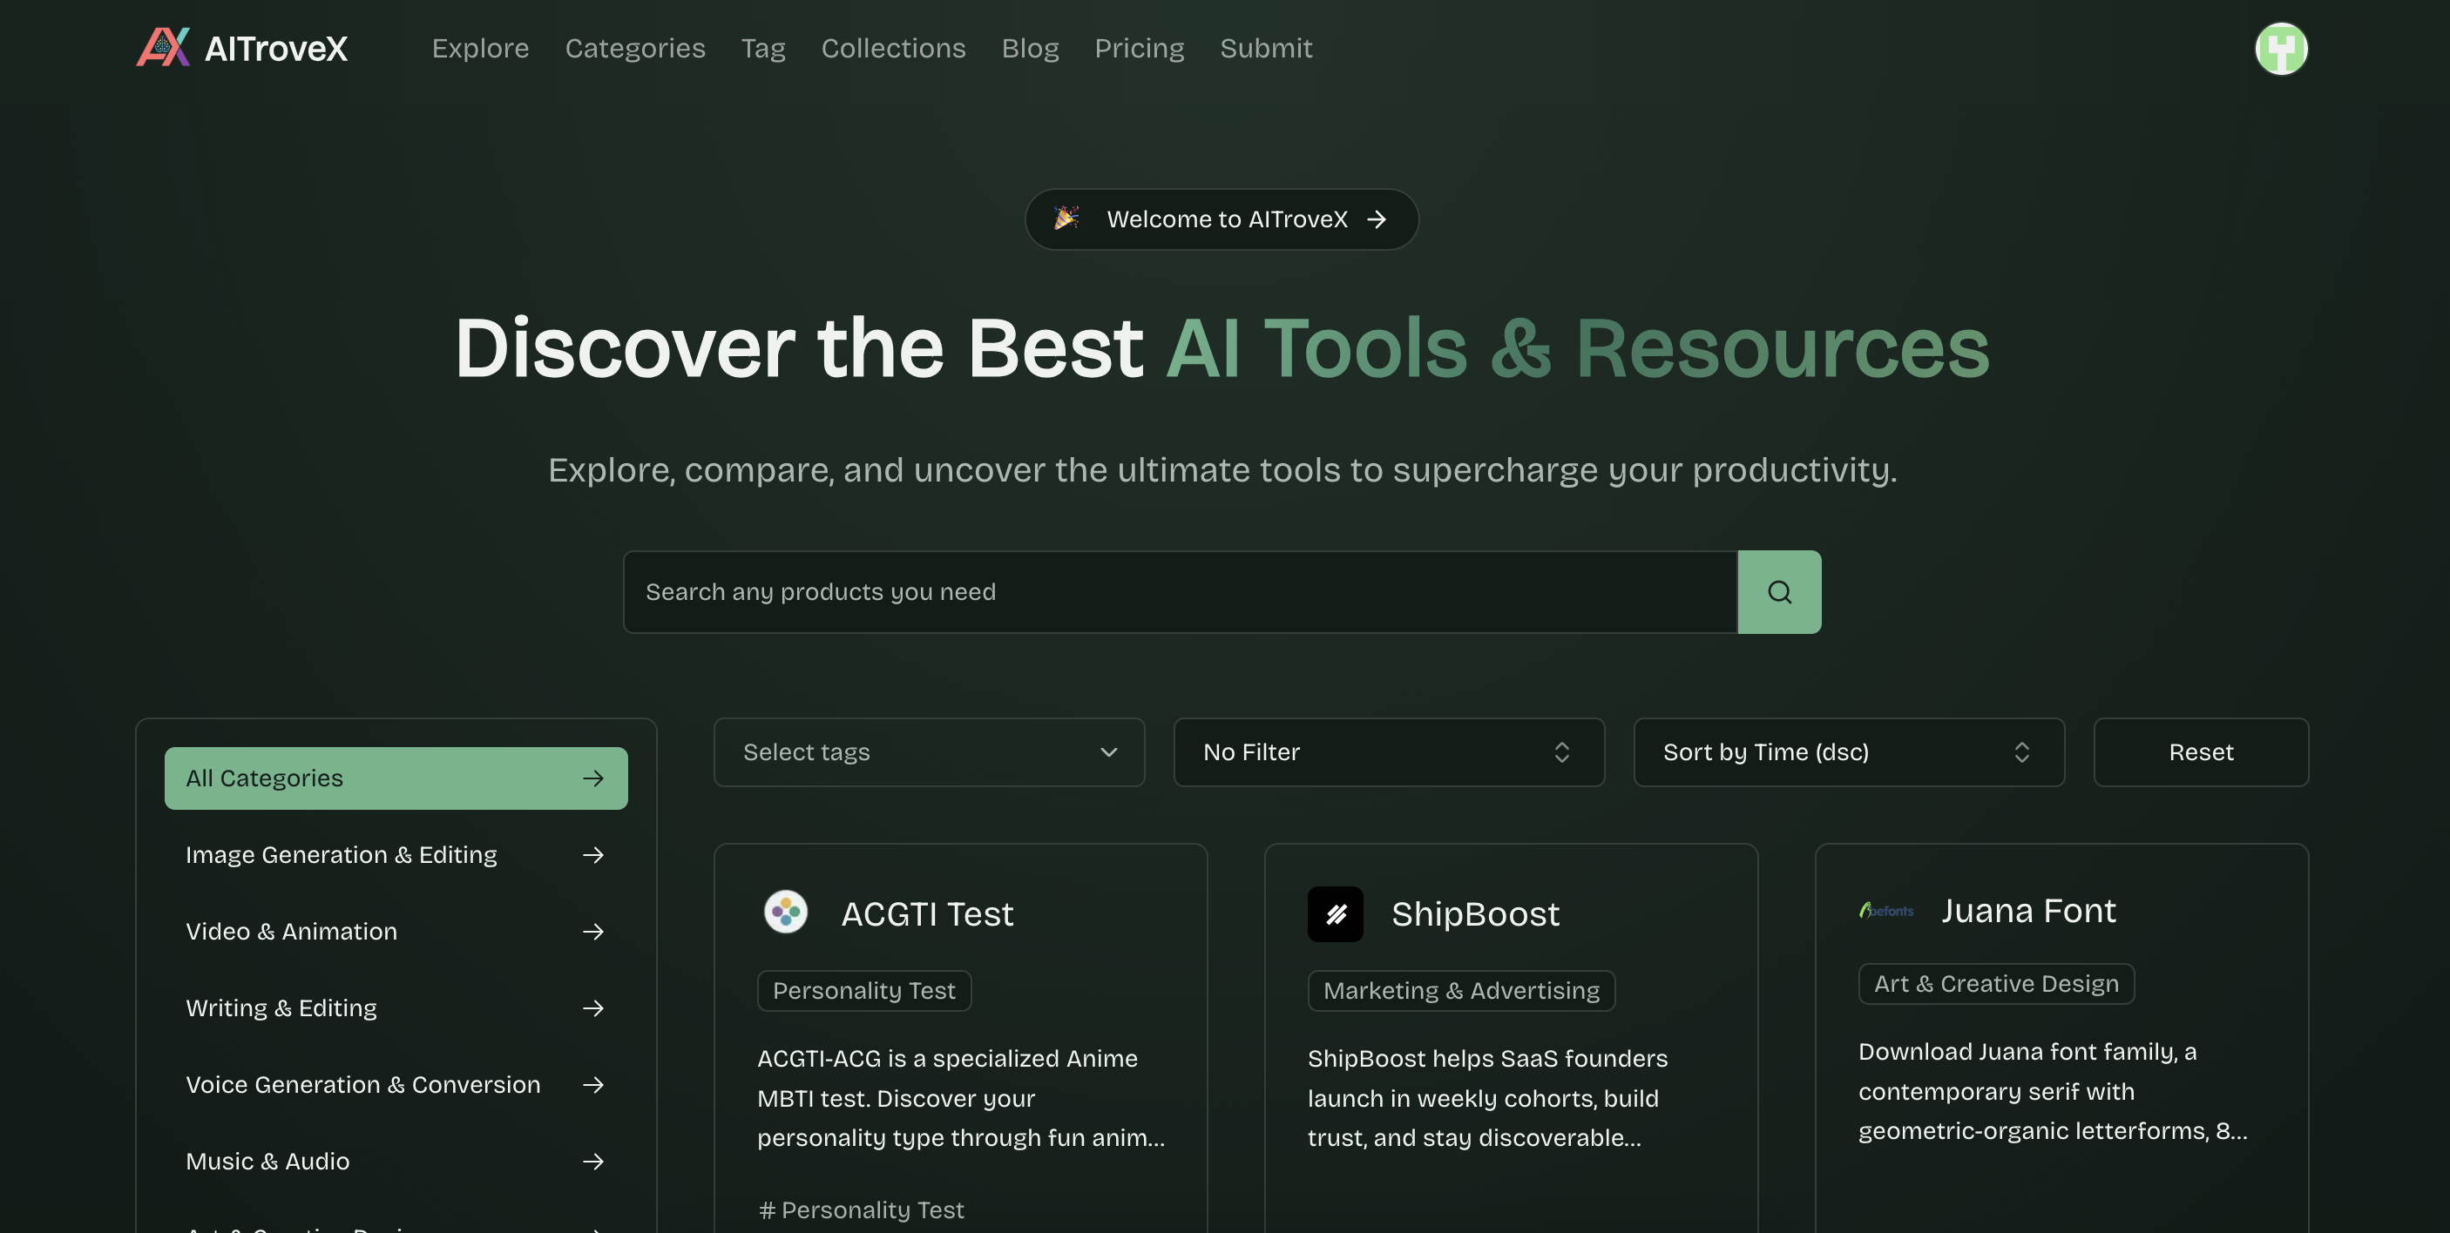Select Writing & Editing category
The image size is (2450, 1233).
[x=396, y=1007]
